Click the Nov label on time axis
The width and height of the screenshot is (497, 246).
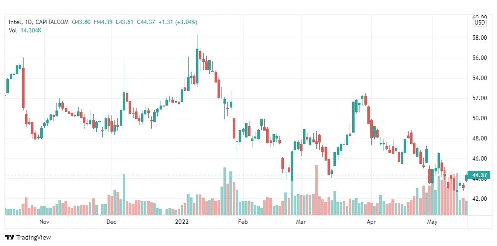pos(44,222)
